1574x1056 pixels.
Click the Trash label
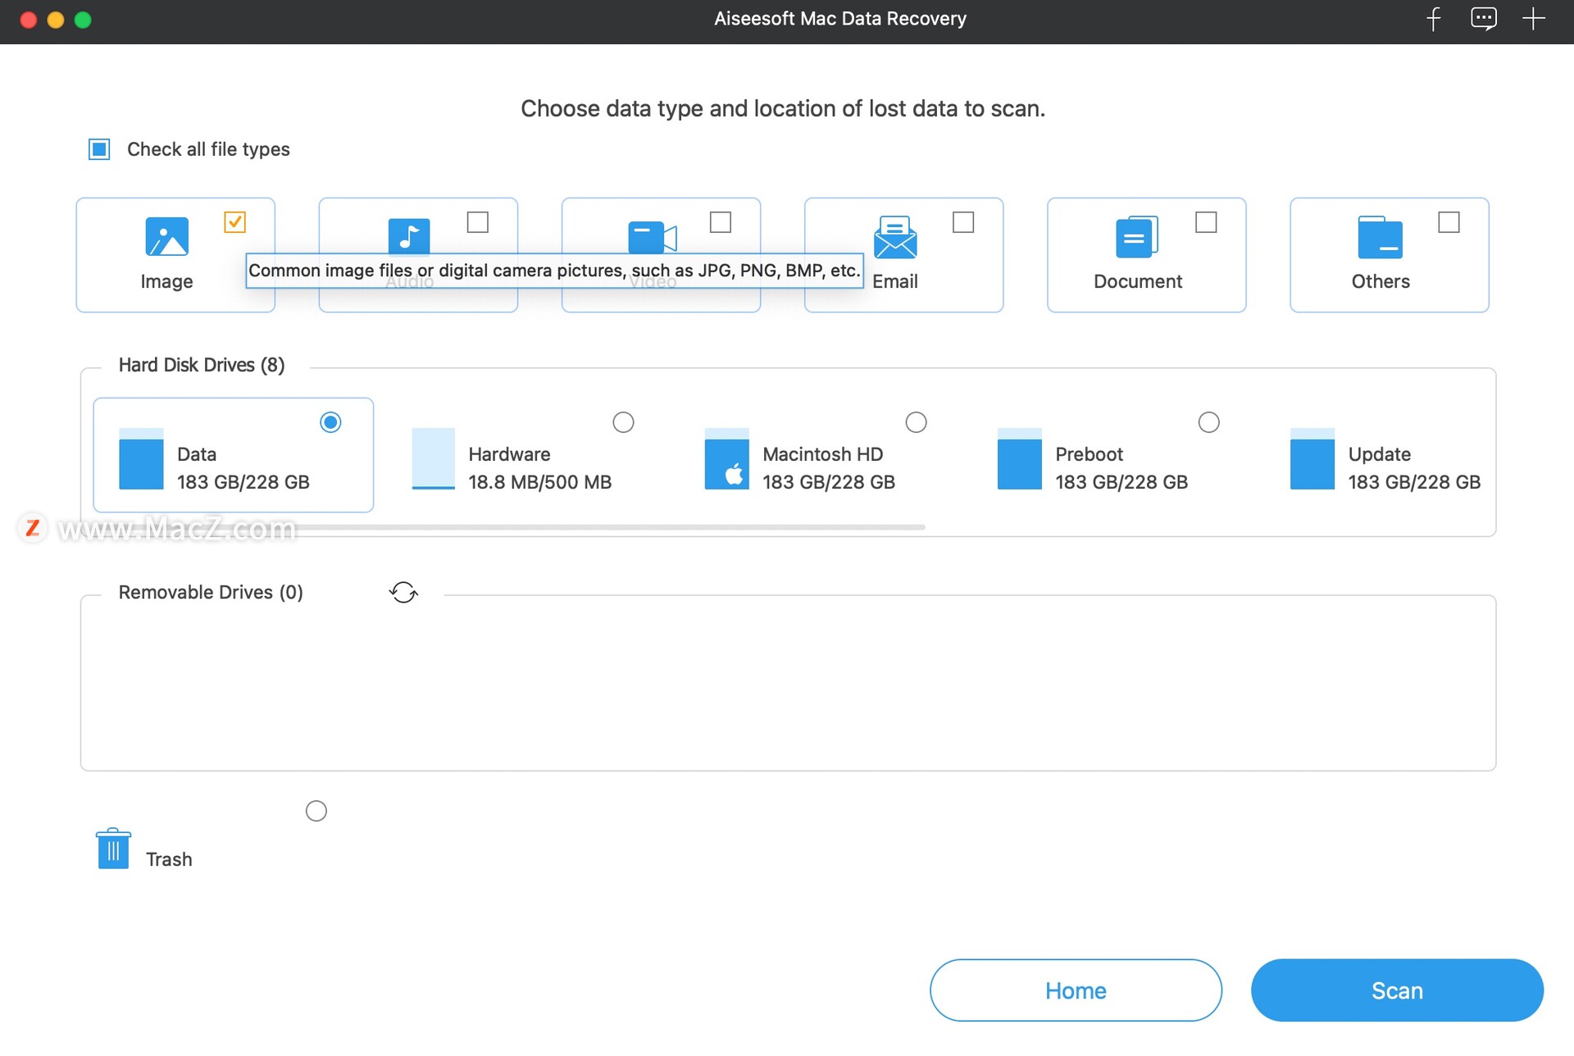(x=169, y=859)
